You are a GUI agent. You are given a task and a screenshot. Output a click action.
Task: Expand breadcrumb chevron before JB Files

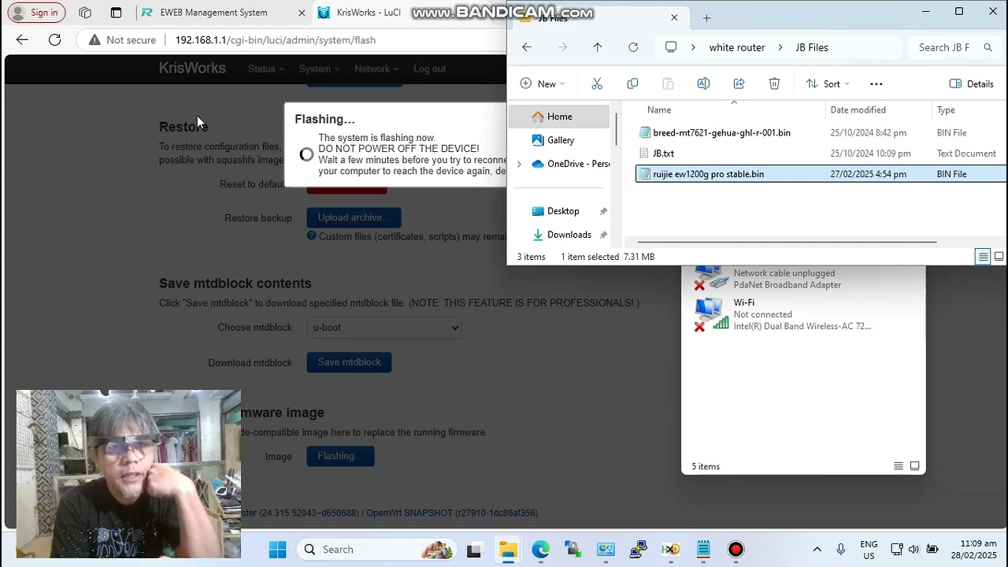[780, 47]
